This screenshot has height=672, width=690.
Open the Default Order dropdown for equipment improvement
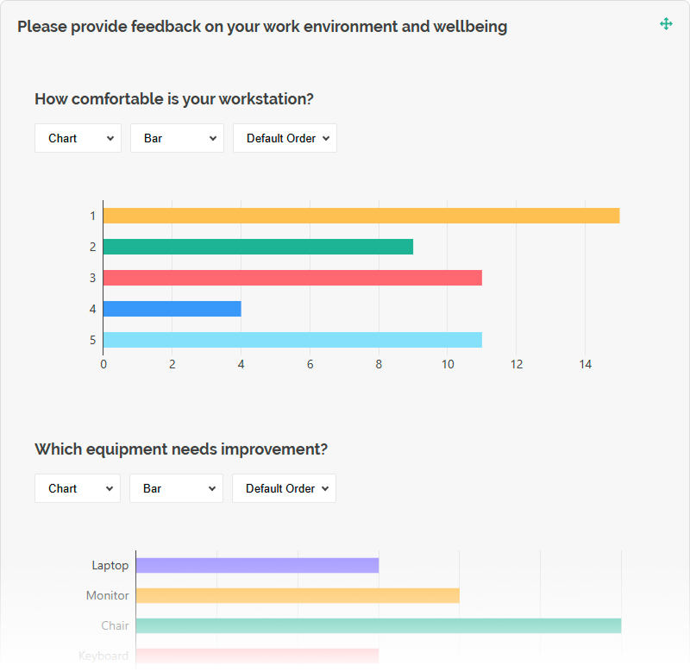click(x=284, y=488)
